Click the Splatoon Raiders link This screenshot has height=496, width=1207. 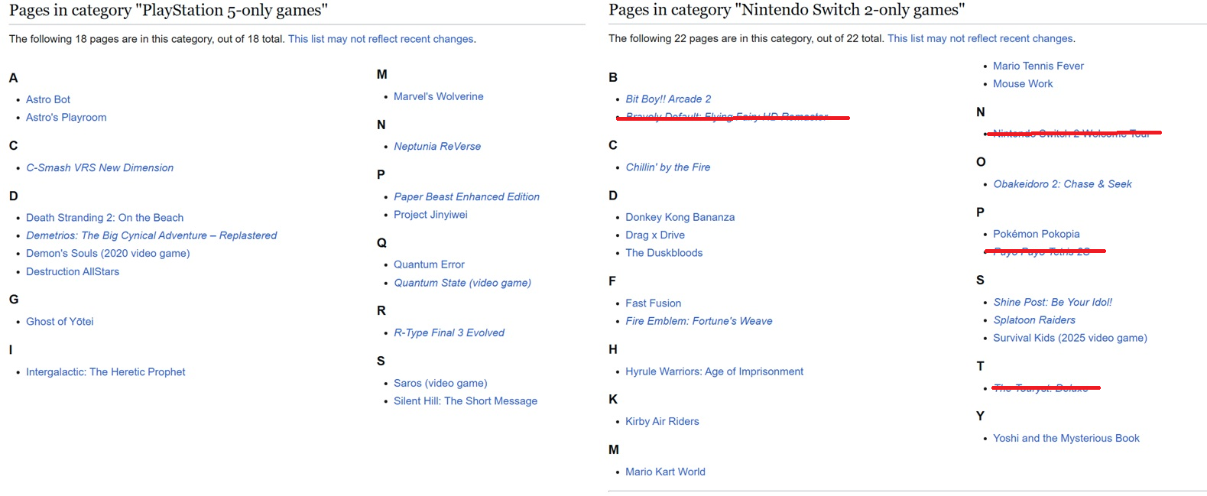pyautogui.click(x=1034, y=320)
